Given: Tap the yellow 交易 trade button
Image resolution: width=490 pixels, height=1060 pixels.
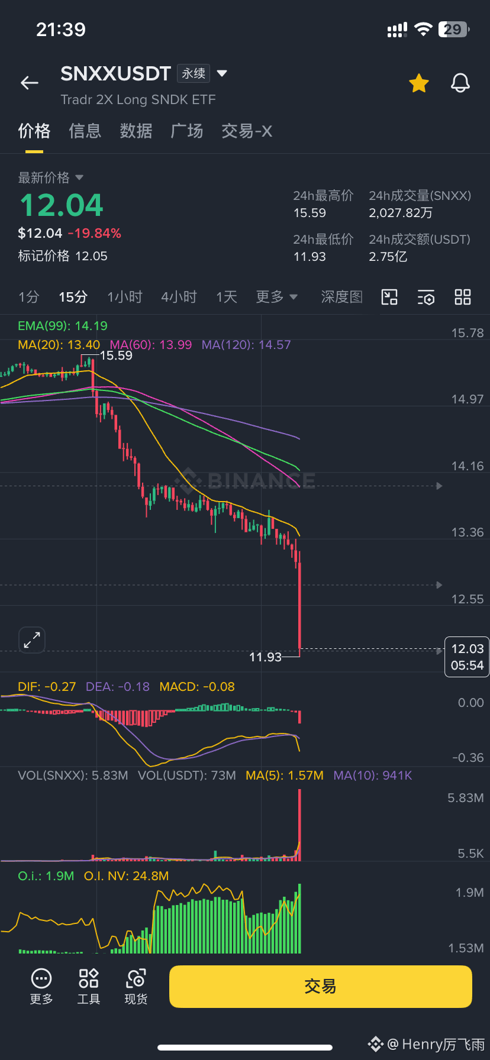Looking at the screenshot, I should point(321,987).
